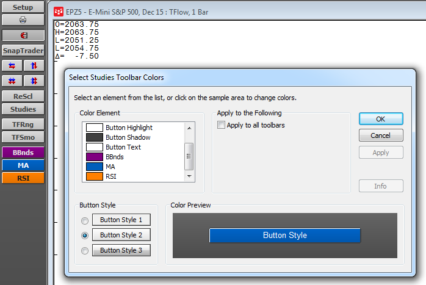The image size is (426, 285).
Task: Select the RSI color element entry
Action: [110, 176]
